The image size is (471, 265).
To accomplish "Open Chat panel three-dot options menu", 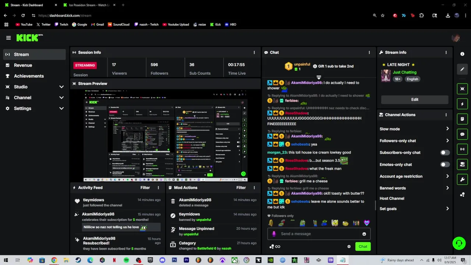I will click(369, 52).
